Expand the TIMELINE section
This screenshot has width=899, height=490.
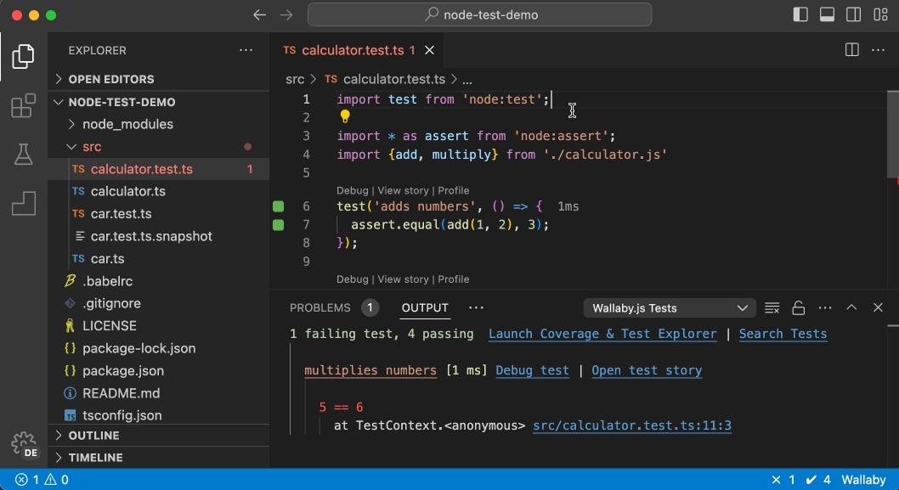[x=158, y=458]
